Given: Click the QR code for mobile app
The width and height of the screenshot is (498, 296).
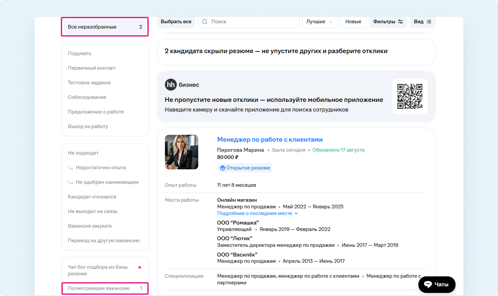Looking at the screenshot, I should coord(410,96).
